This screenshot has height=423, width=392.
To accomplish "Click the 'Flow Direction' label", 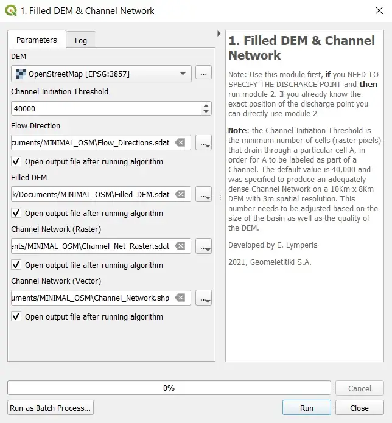I will point(36,125).
